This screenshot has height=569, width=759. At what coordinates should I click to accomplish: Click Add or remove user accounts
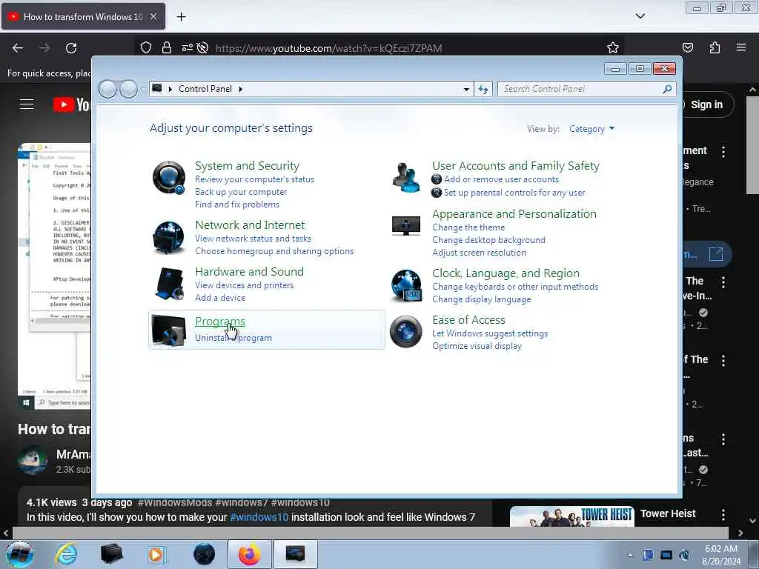[x=502, y=179]
